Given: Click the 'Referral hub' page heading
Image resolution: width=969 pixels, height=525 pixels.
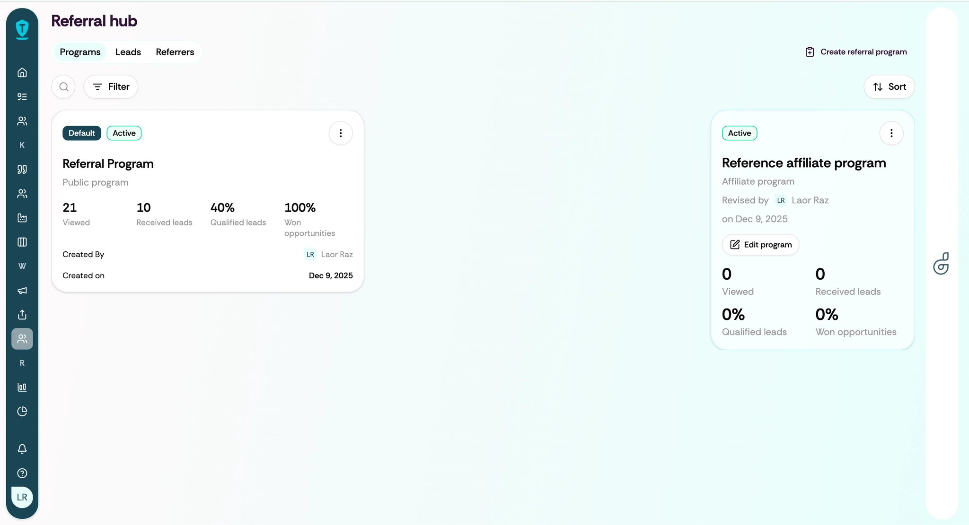Looking at the screenshot, I should pos(94,21).
